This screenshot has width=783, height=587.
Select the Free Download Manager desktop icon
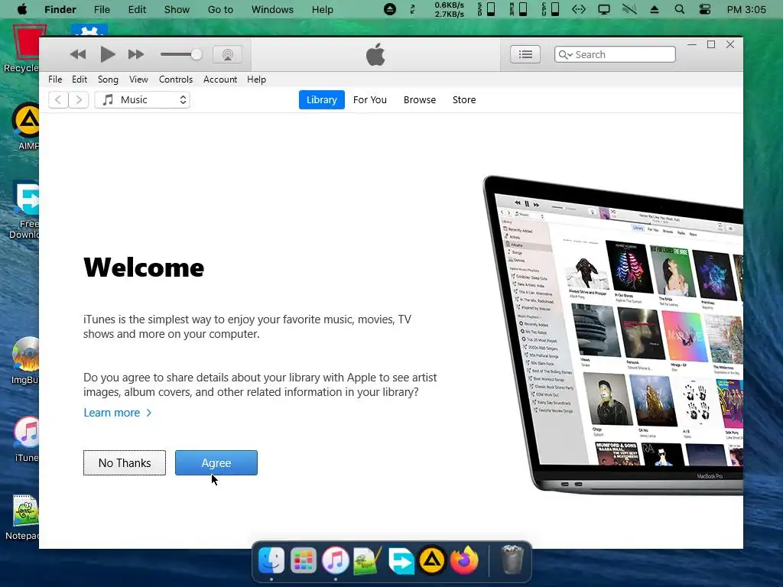(x=24, y=210)
